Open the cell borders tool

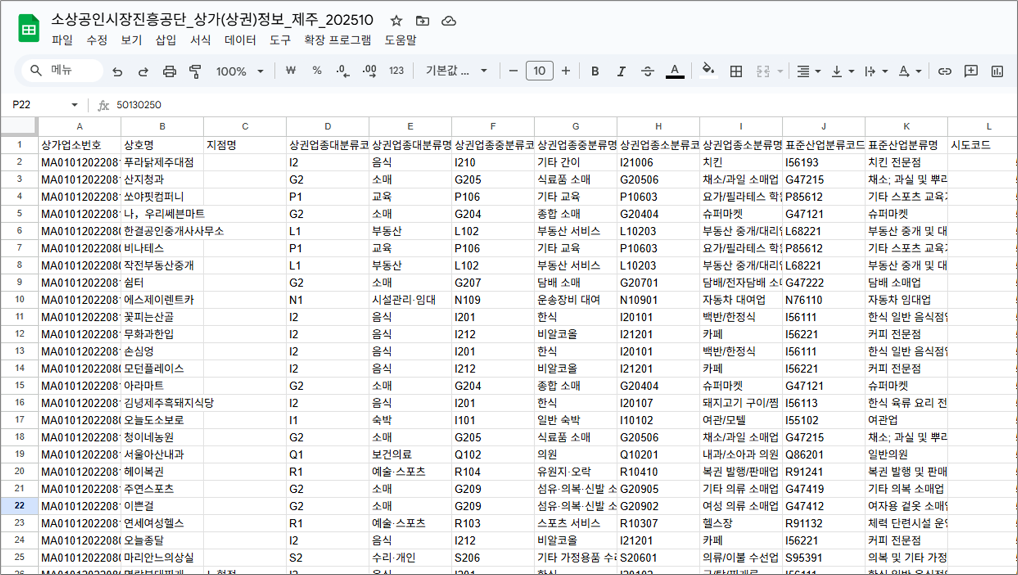pyautogui.click(x=736, y=71)
